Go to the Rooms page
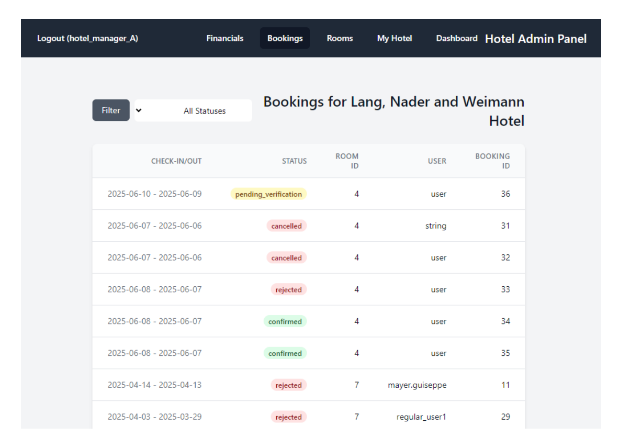Viewport: 619px width, 448px height. (x=340, y=38)
